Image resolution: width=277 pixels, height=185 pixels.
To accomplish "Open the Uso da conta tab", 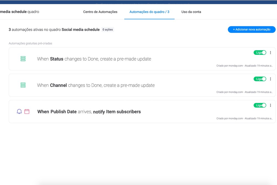I will click(191, 12).
